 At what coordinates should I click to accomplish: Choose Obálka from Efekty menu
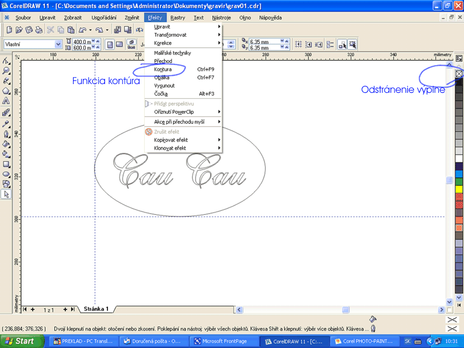[183, 78]
